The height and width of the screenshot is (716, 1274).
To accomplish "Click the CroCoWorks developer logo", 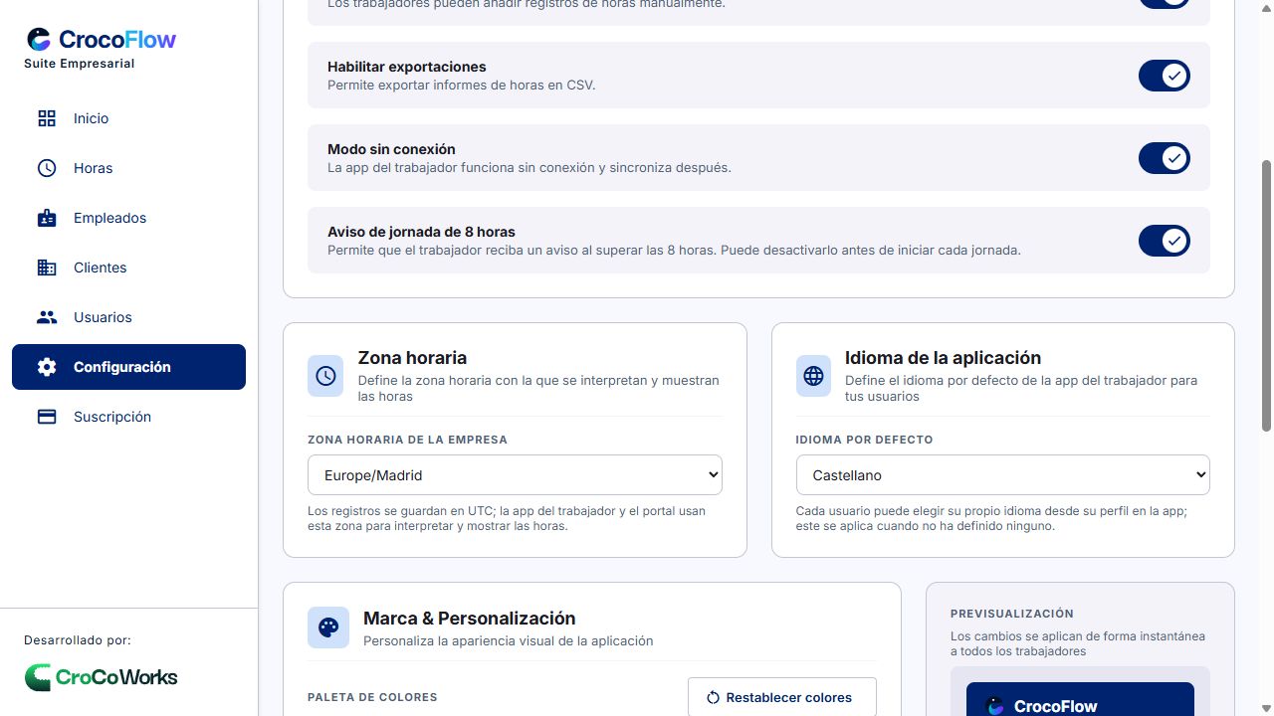I will [x=101, y=677].
